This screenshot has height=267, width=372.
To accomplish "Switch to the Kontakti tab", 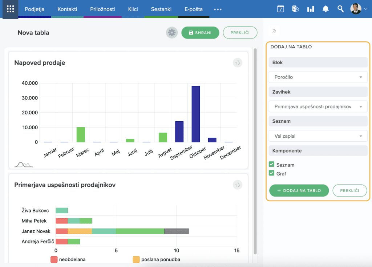I will [67, 9].
